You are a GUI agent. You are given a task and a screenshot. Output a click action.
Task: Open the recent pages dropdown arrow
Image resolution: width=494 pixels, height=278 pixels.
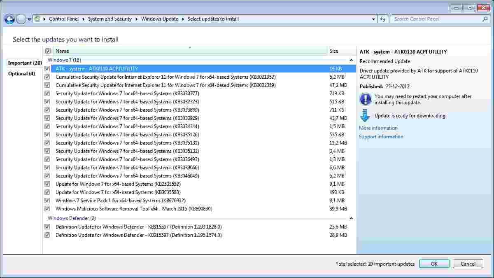29,19
